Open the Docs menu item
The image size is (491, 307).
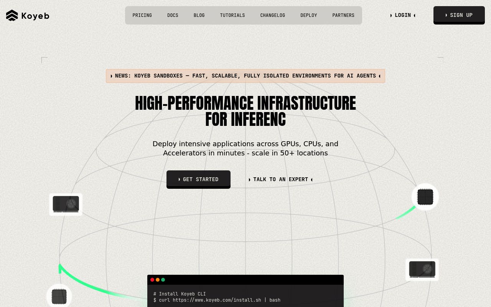click(x=173, y=15)
